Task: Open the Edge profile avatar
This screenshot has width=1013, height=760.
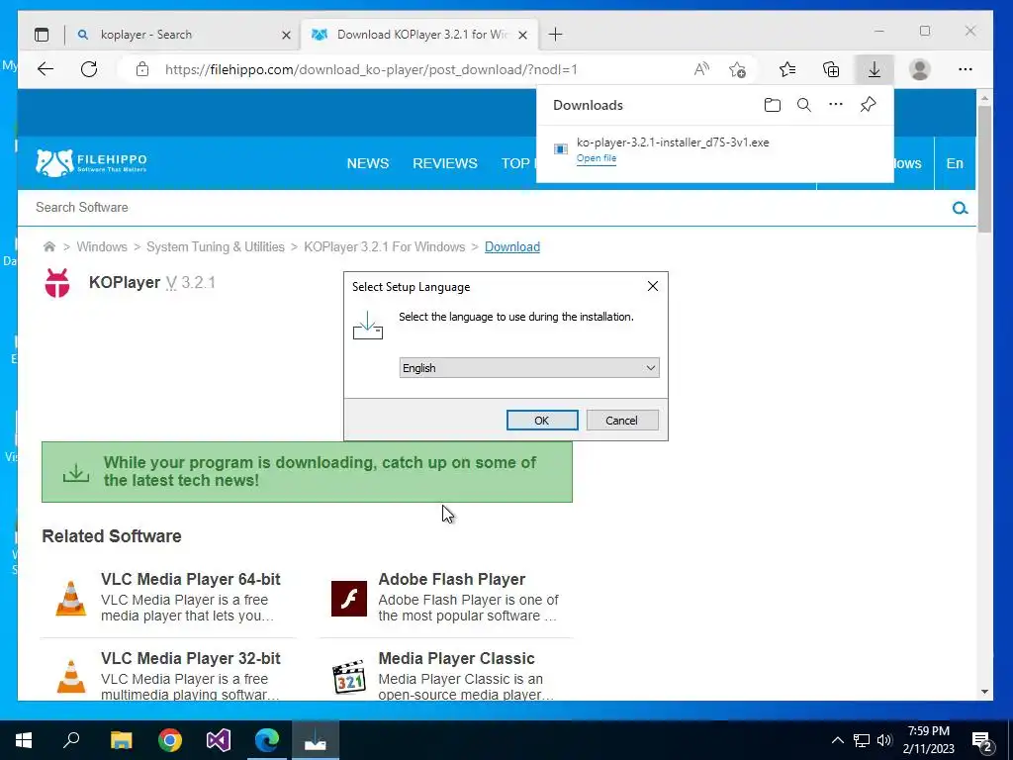Action: pos(919,69)
